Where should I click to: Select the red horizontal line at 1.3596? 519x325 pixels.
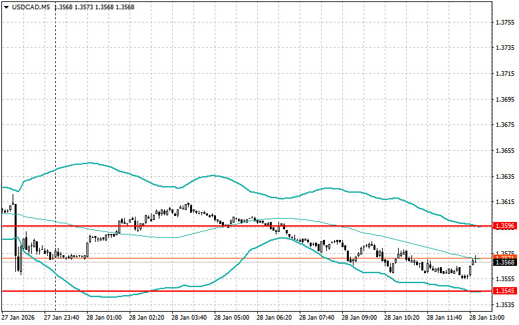tap(247, 226)
